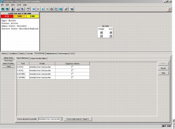Click the lock node toolbar icon
This screenshot has height=129, width=175.
[x=13, y=9]
